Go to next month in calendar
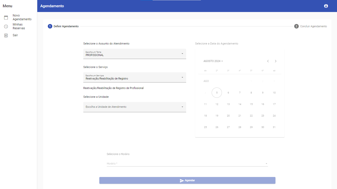The width and height of the screenshot is (337, 189). [276, 61]
